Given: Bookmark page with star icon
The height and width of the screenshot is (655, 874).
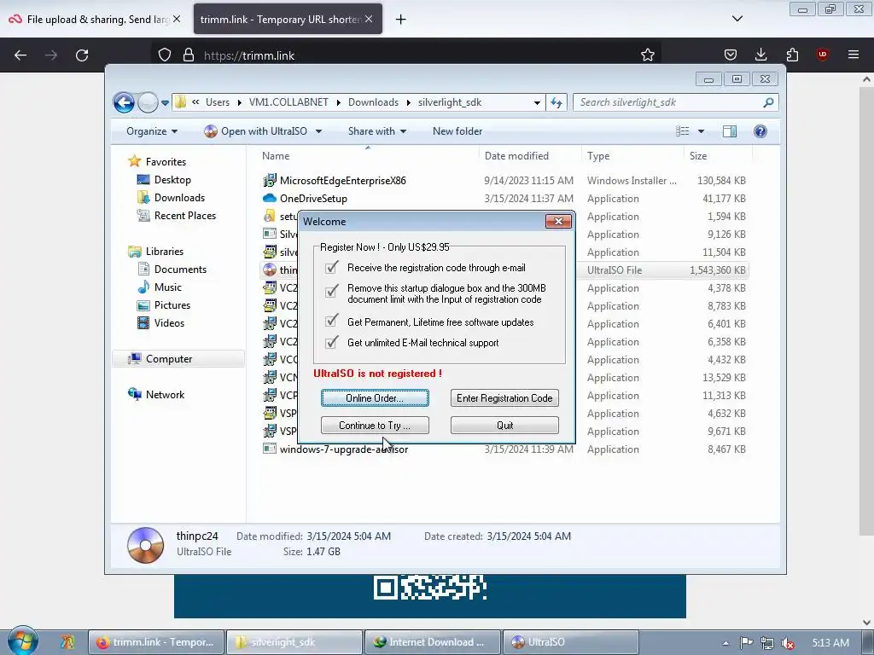Looking at the screenshot, I should pos(647,55).
